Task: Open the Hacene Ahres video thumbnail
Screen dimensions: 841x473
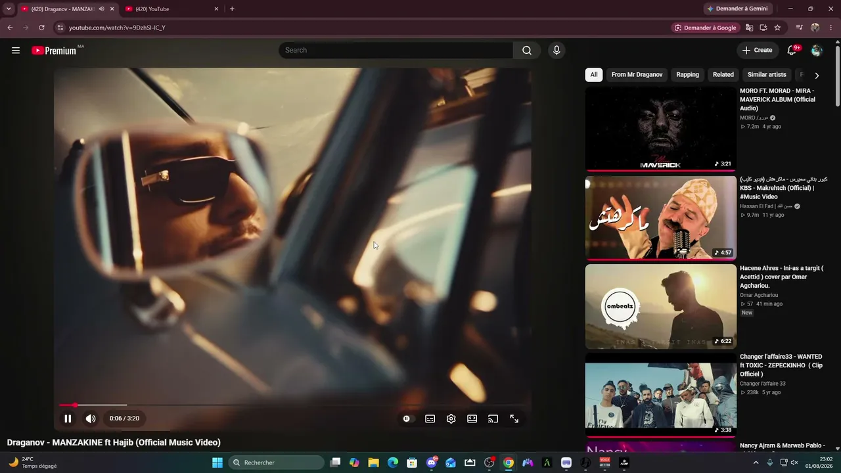Action: 661,306
